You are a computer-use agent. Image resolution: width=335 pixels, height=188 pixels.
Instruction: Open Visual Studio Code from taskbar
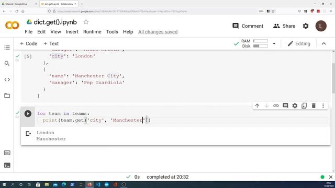click(x=98, y=184)
